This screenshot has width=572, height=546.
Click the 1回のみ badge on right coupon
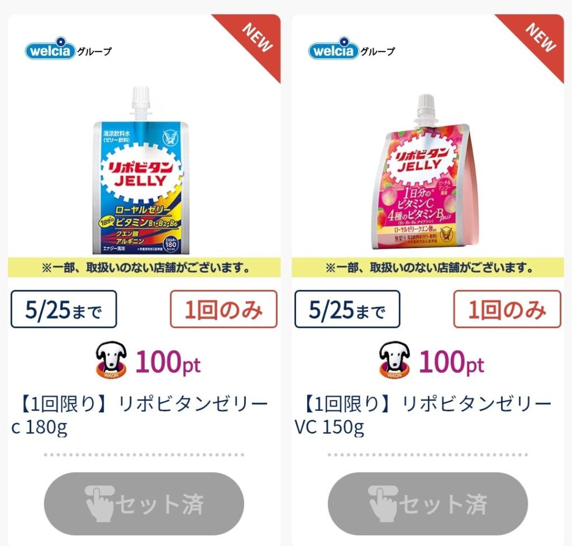click(x=507, y=309)
